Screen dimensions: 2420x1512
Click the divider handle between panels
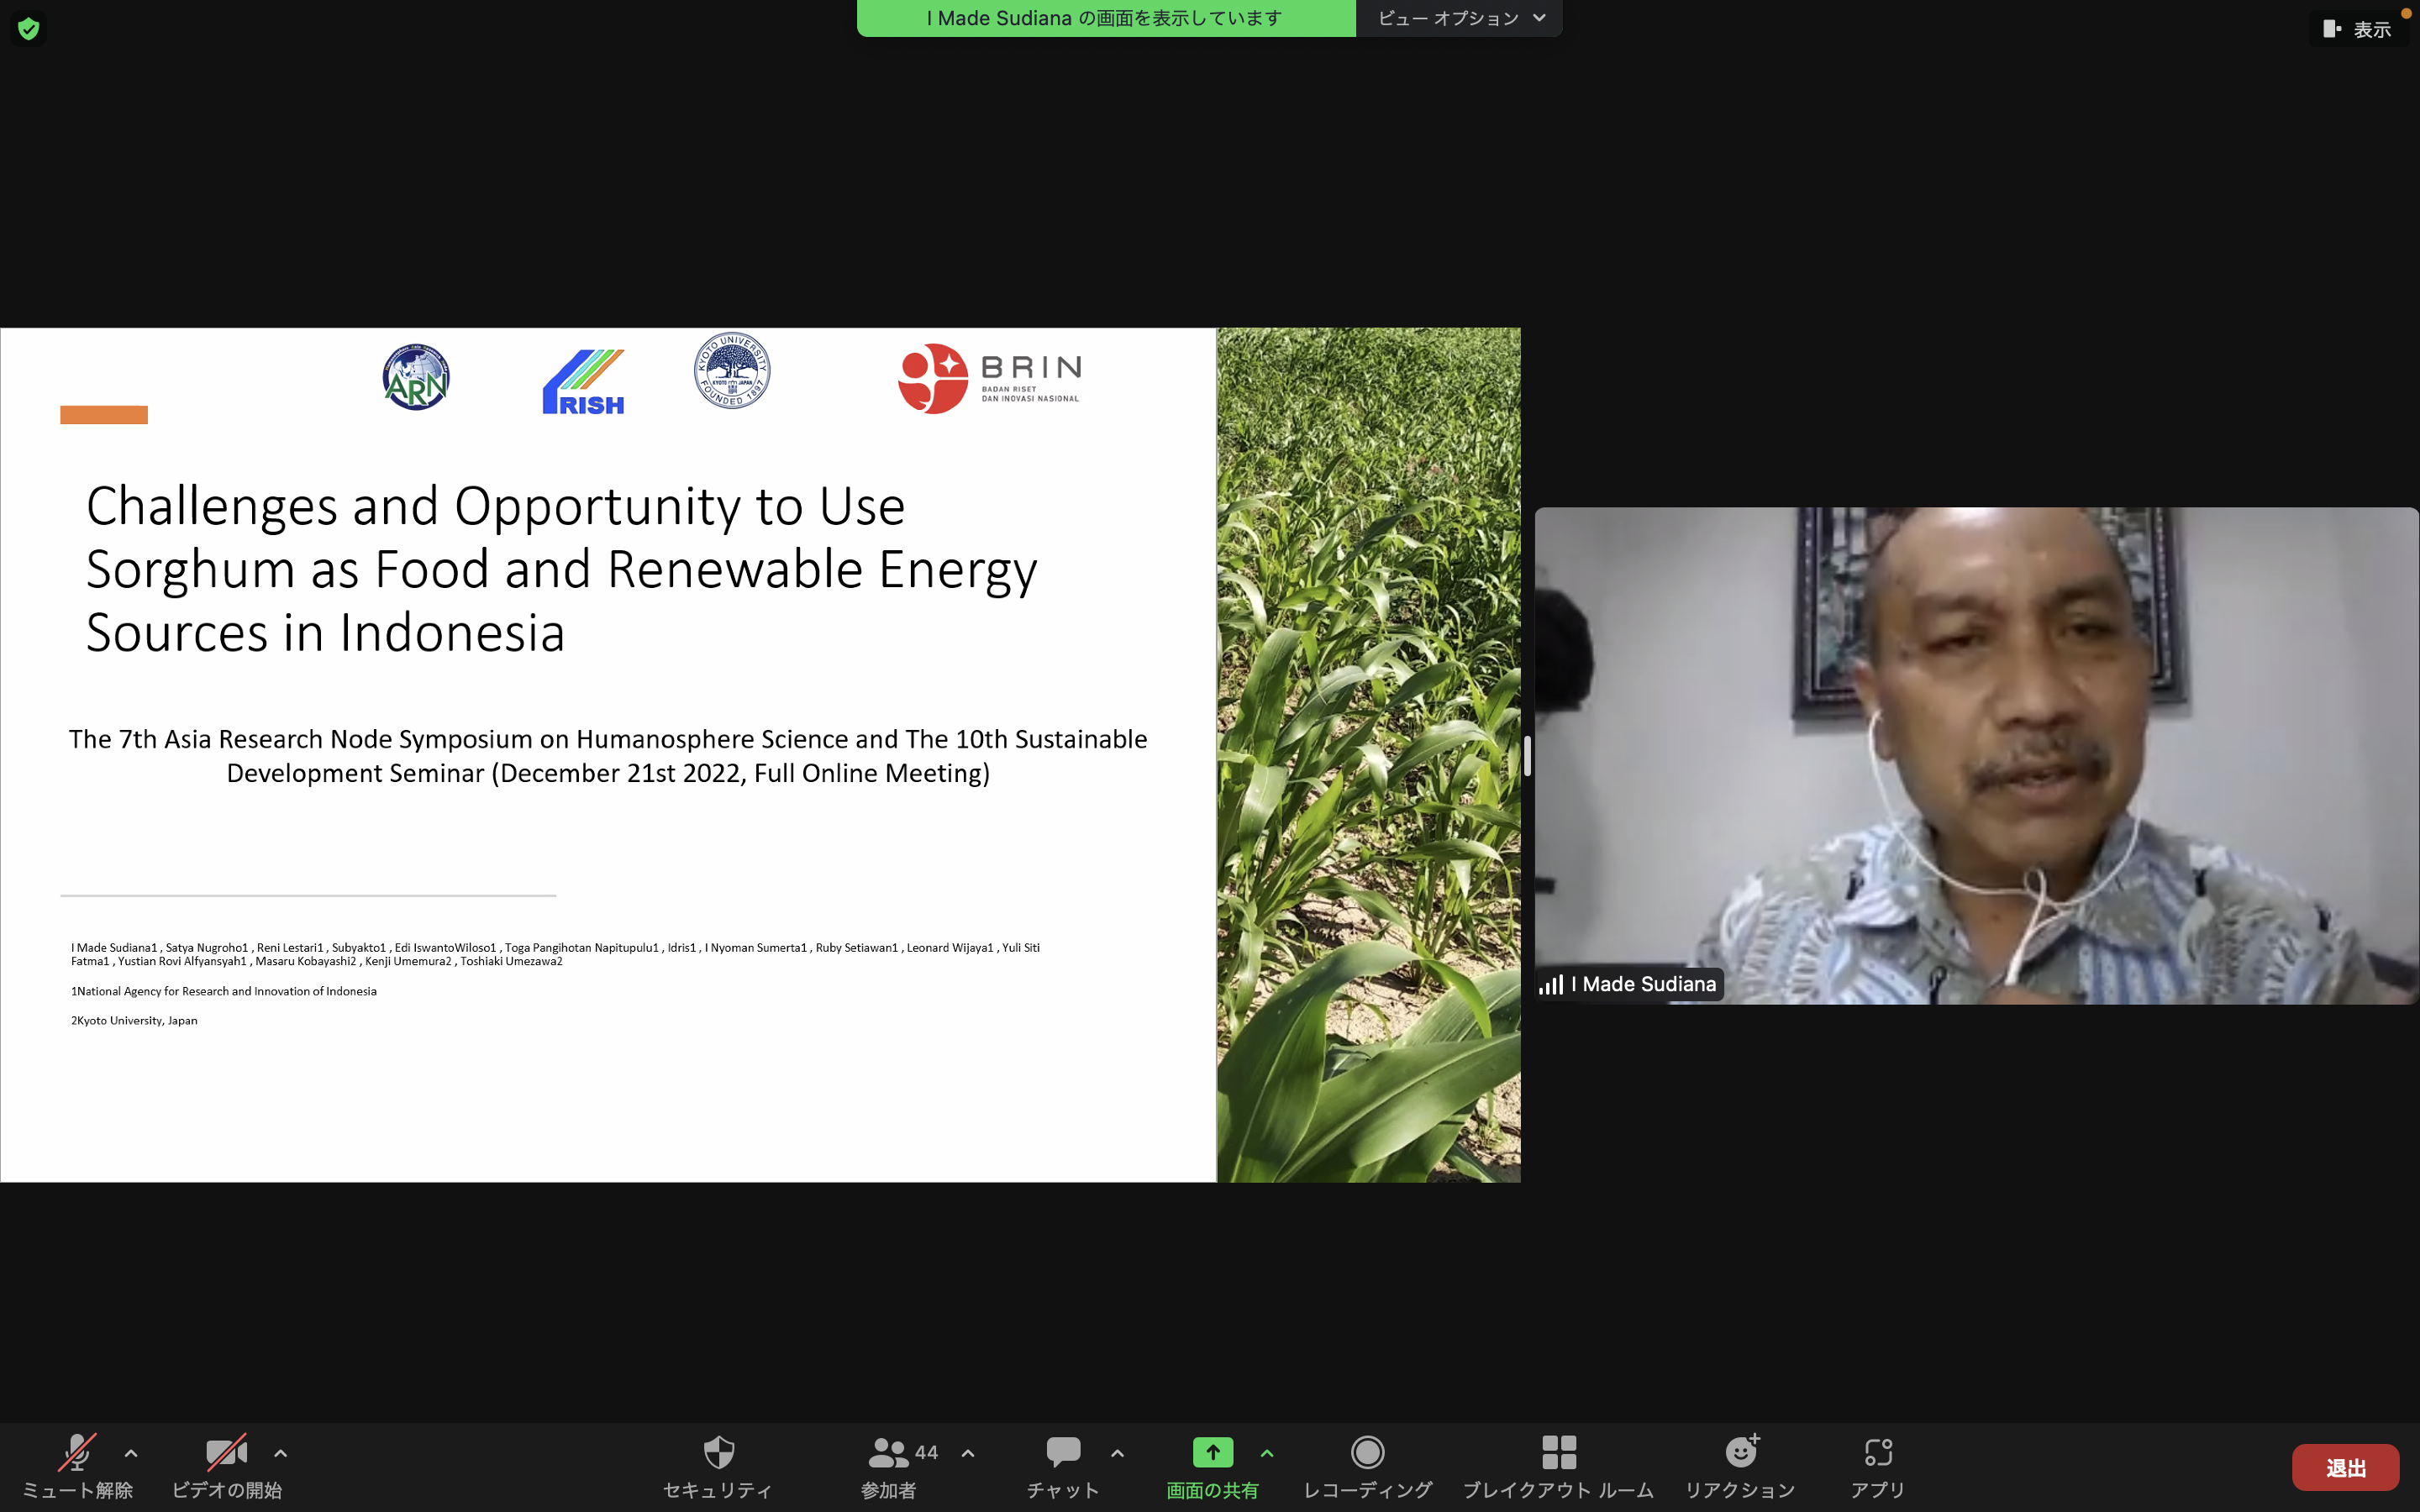(1527, 755)
